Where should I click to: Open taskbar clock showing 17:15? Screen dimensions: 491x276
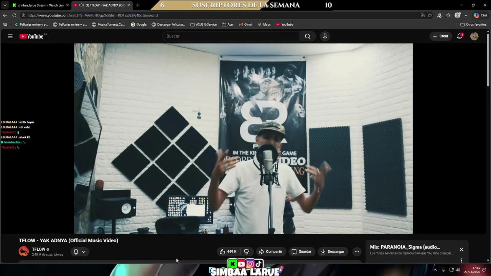point(472,270)
